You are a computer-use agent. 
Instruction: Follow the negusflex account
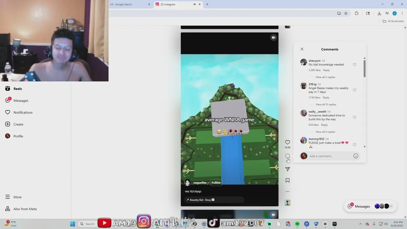click(216, 183)
